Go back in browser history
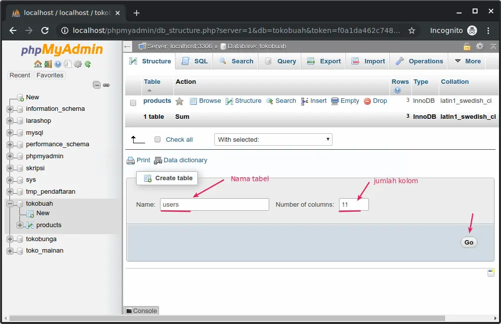 coord(13,30)
